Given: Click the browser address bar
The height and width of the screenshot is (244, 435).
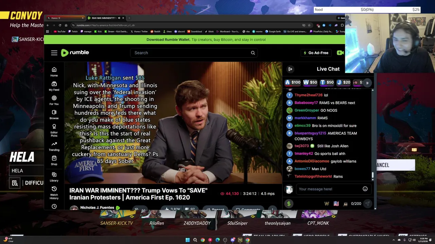Looking at the screenshot, I should (x=187, y=25).
